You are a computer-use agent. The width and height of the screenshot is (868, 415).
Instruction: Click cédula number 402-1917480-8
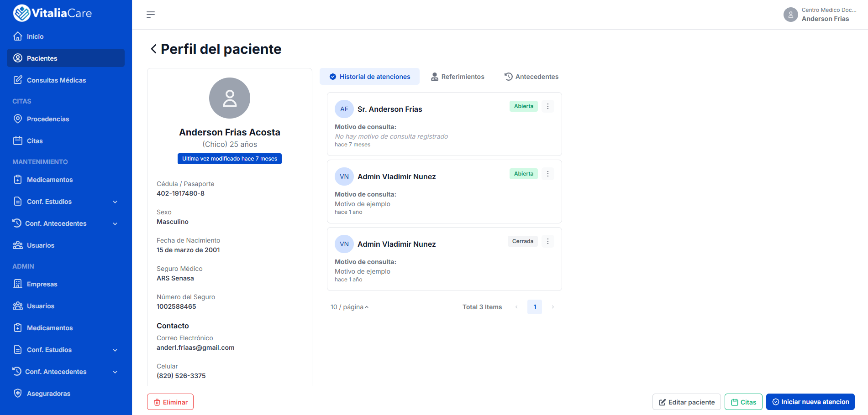(x=180, y=193)
